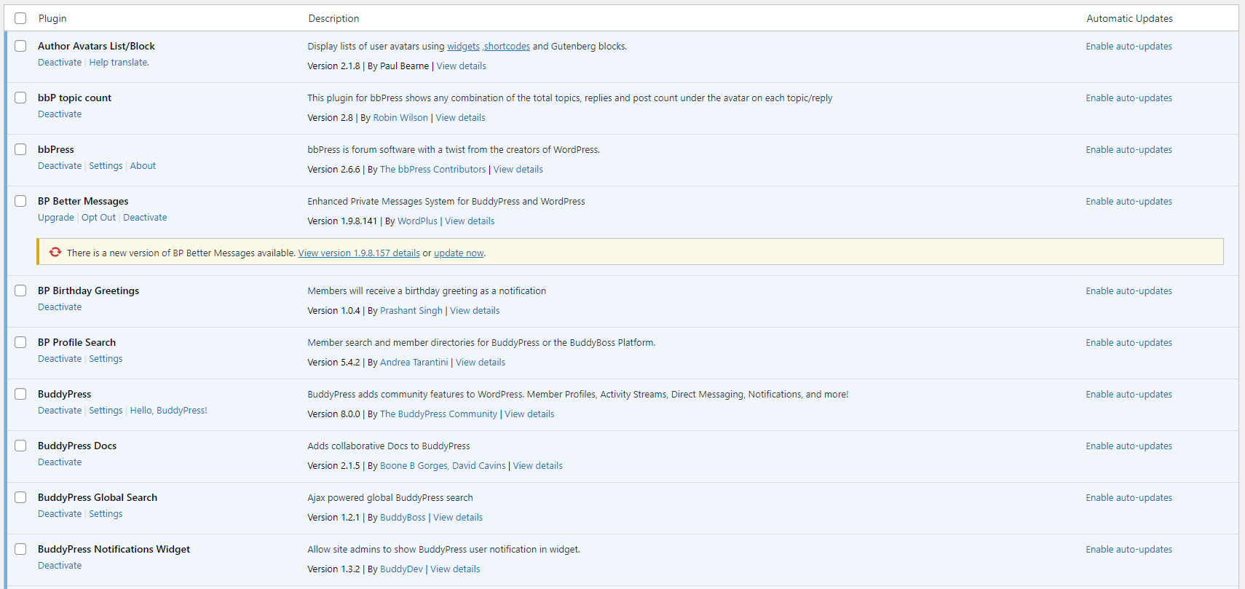Enable auto-updates for BP Better Messages
The image size is (1245, 589).
point(1129,202)
